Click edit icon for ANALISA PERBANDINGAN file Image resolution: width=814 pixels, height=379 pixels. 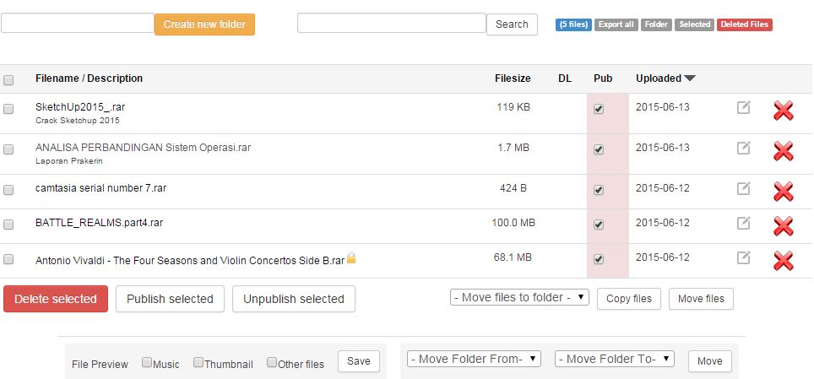(x=743, y=148)
